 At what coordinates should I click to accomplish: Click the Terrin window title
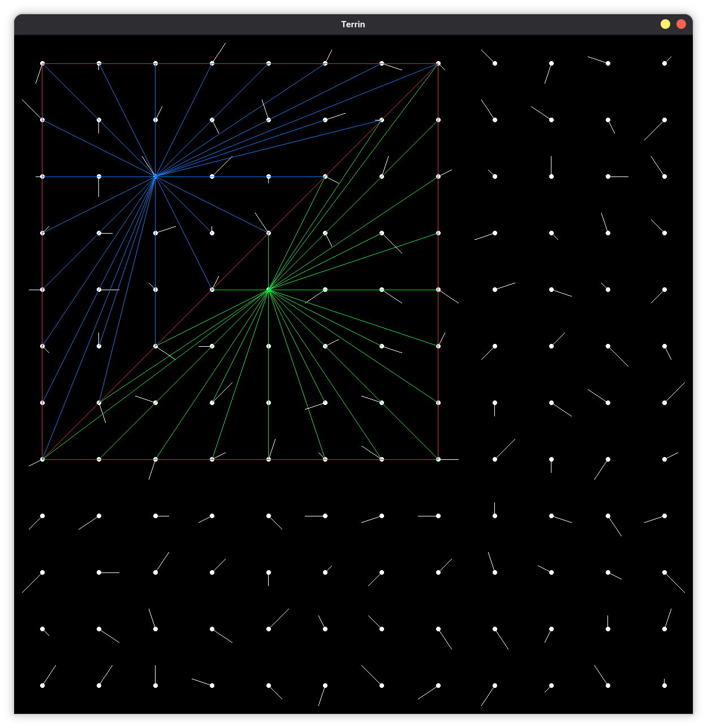coord(353,24)
